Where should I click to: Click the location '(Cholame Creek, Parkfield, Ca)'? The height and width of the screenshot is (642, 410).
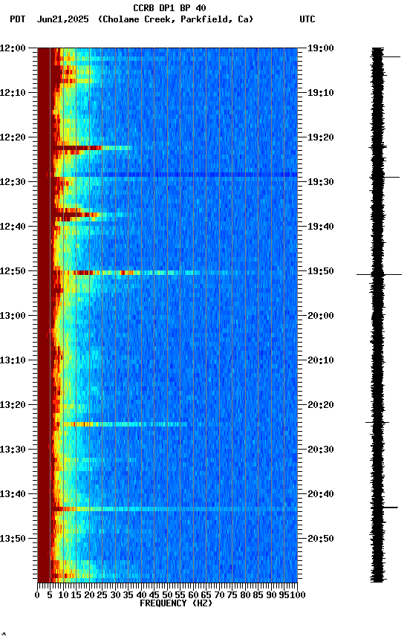coord(175,19)
